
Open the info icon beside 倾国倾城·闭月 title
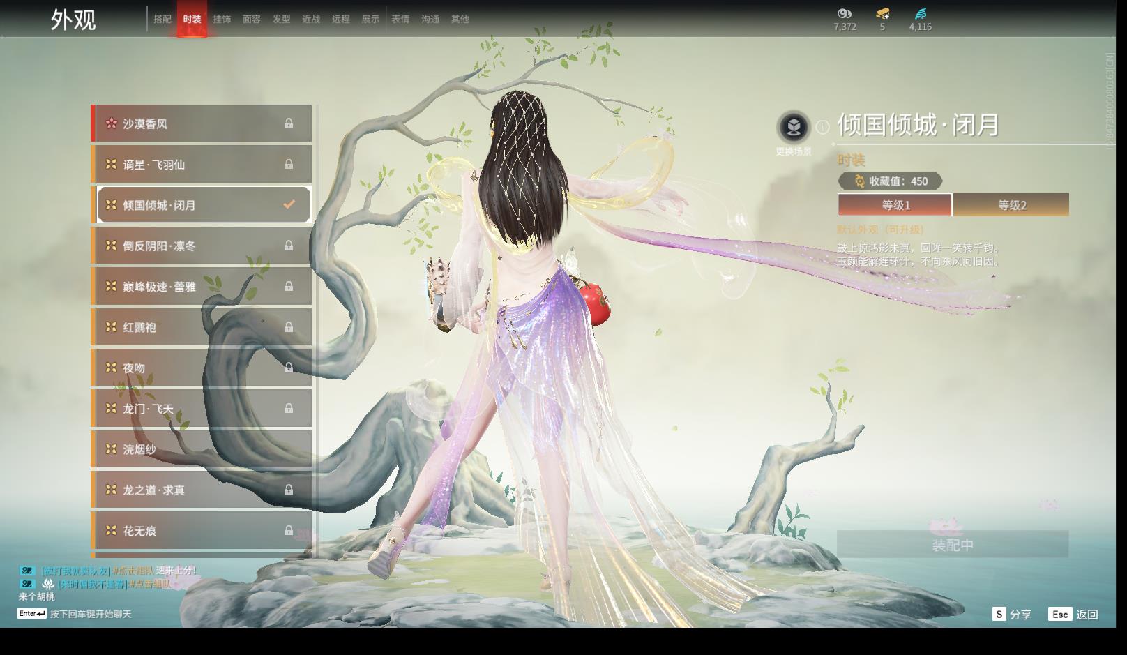point(823,126)
